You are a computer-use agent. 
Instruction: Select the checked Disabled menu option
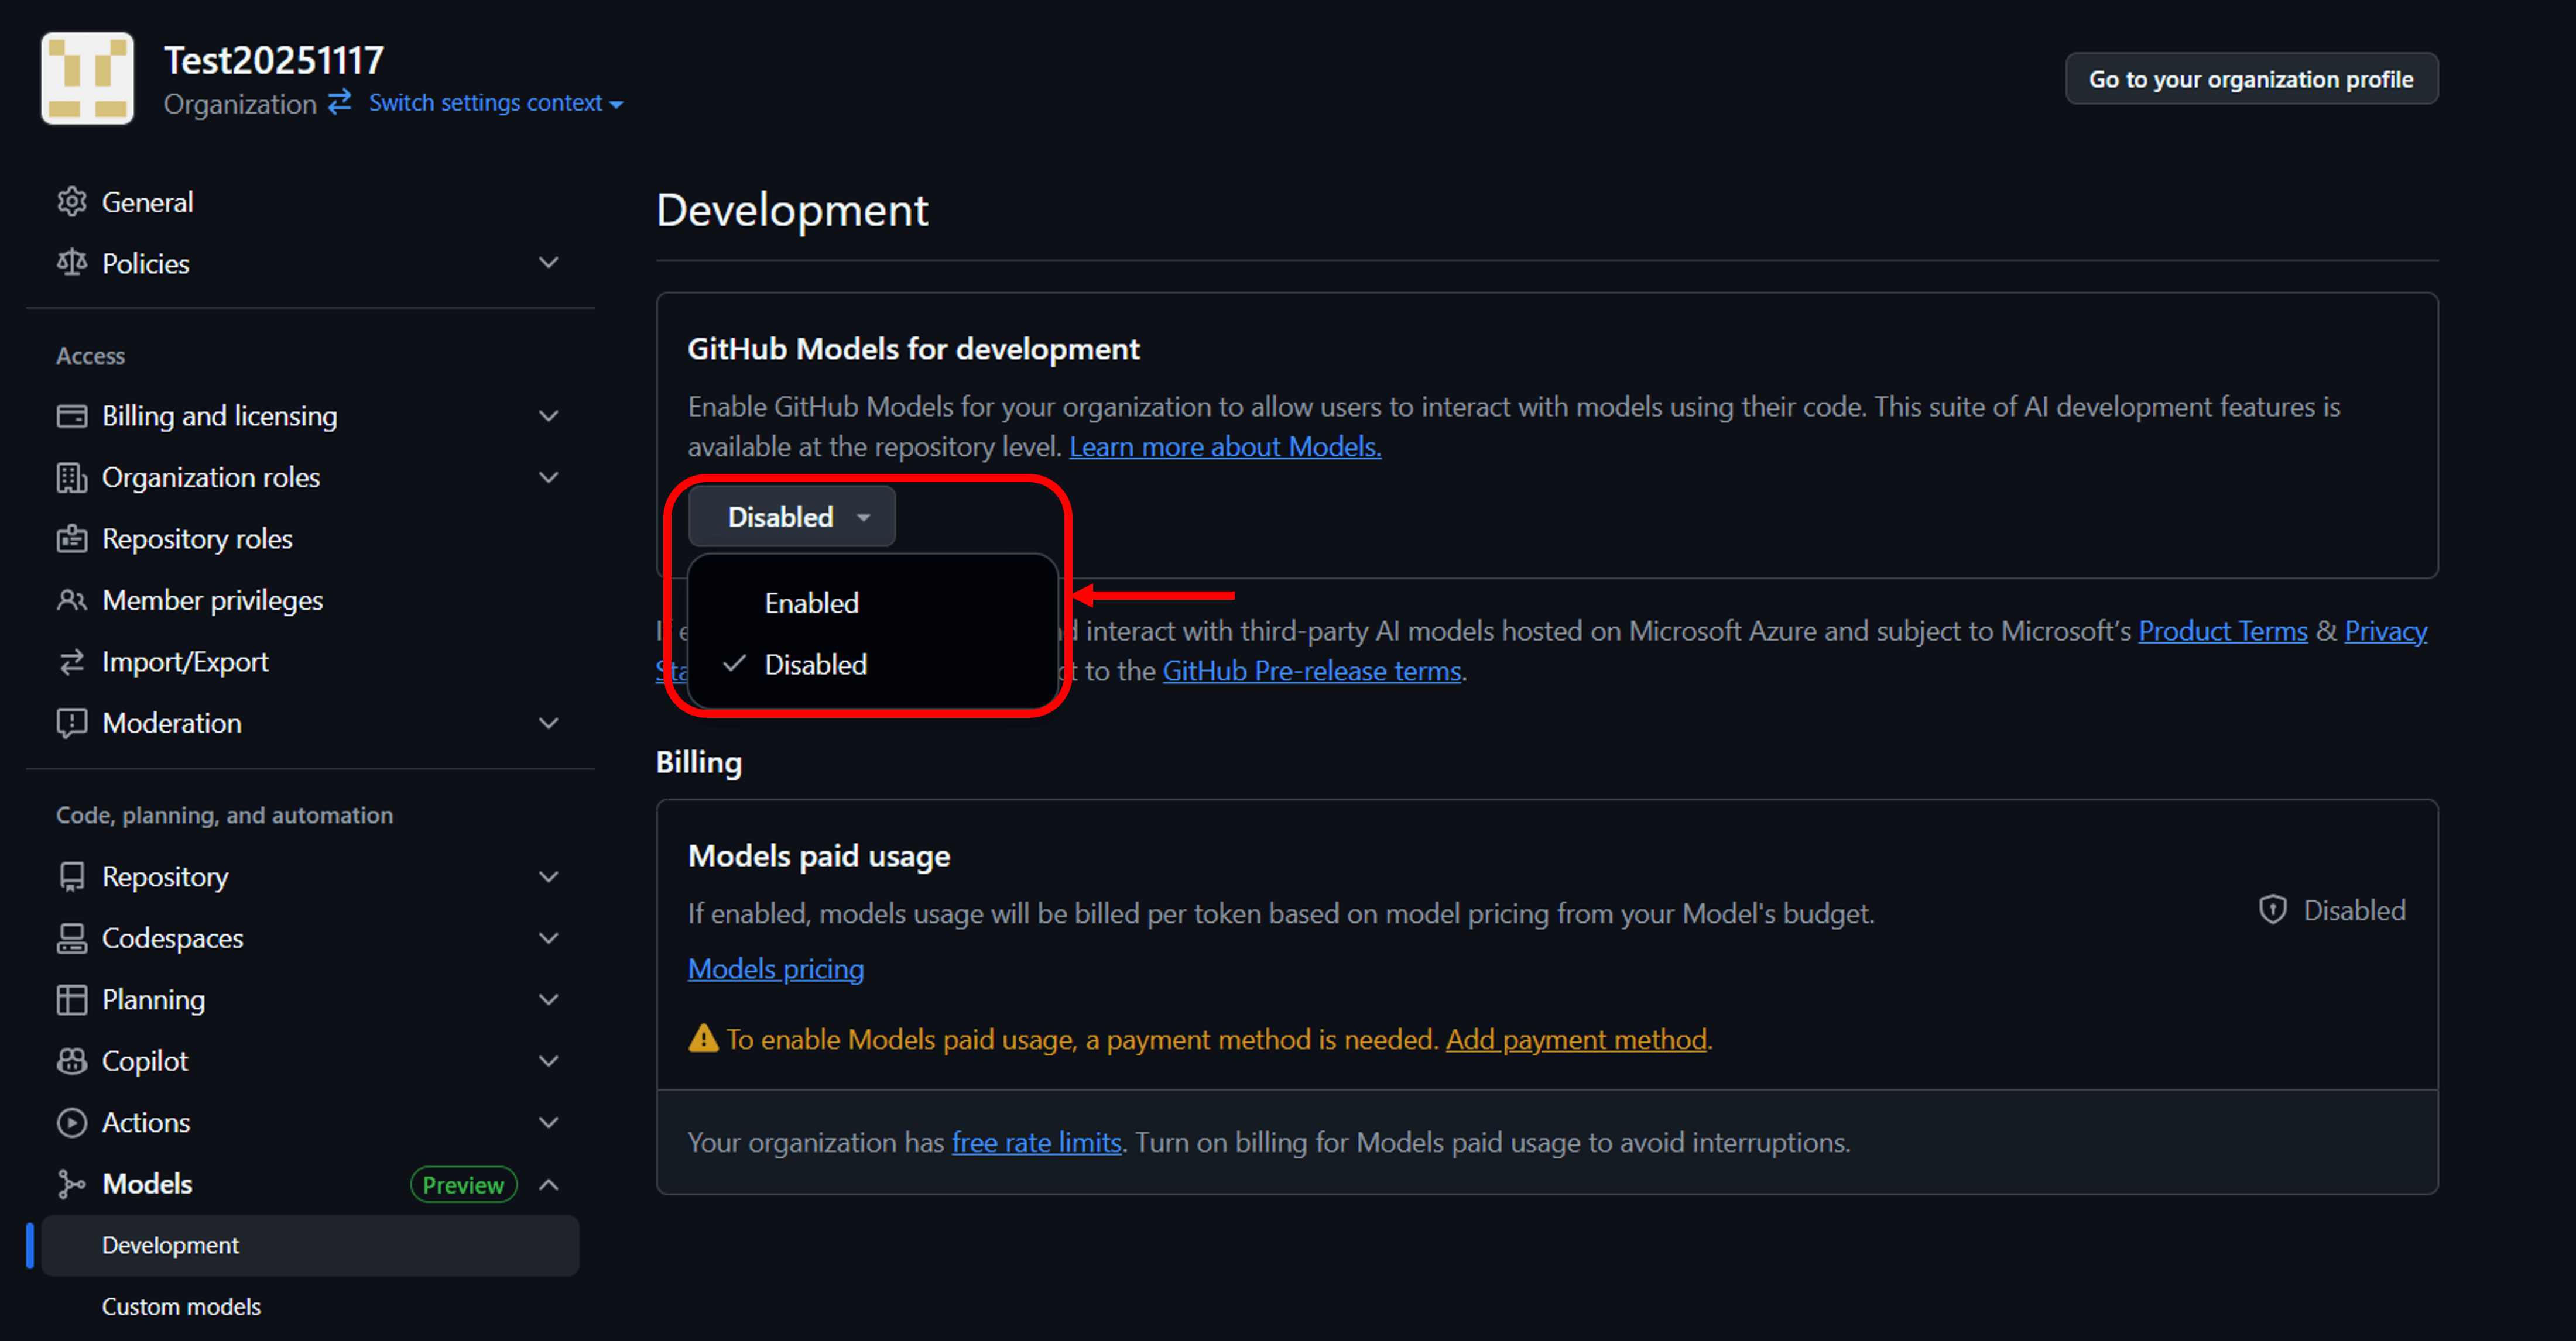(815, 665)
